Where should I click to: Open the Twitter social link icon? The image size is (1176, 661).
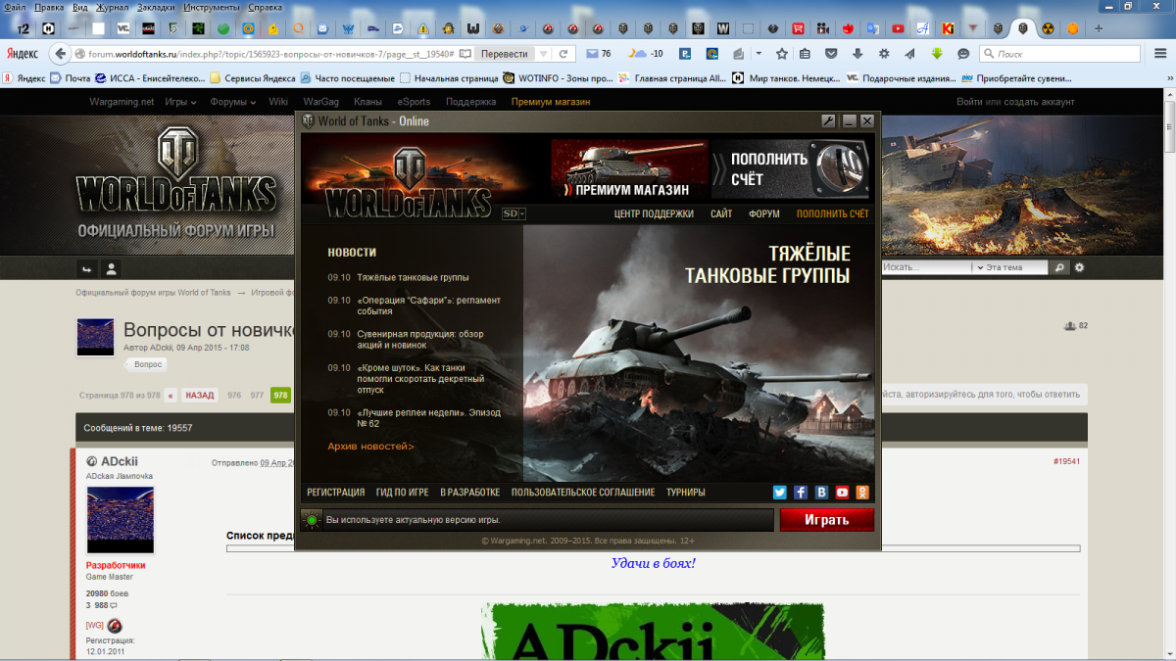point(780,493)
